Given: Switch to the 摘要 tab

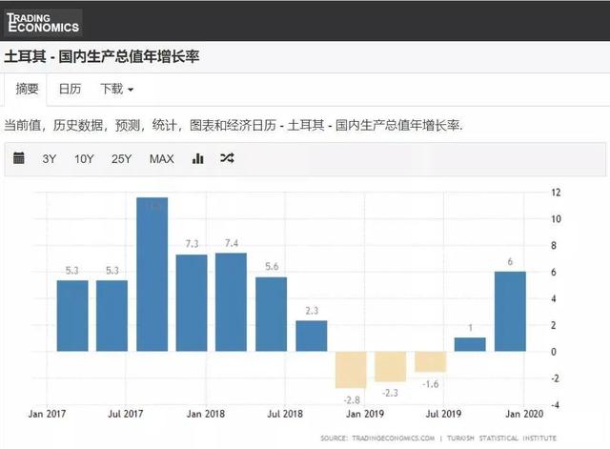Looking at the screenshot, I should [x=27, y=90].
